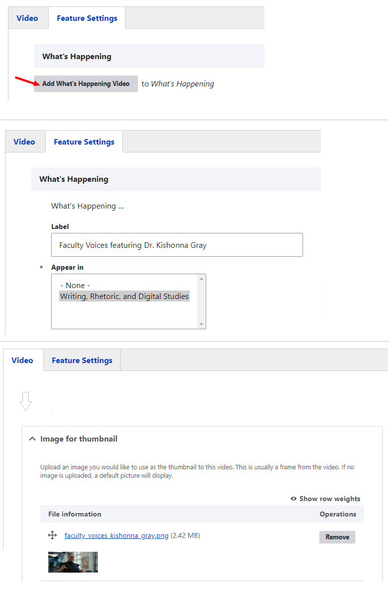The image size is (389, 589).
Task: Click the Operations column header
Action: click(x=338, y=514)
